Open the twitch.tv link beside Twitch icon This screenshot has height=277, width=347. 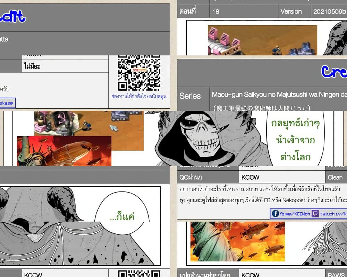click(x=333, y=214)
